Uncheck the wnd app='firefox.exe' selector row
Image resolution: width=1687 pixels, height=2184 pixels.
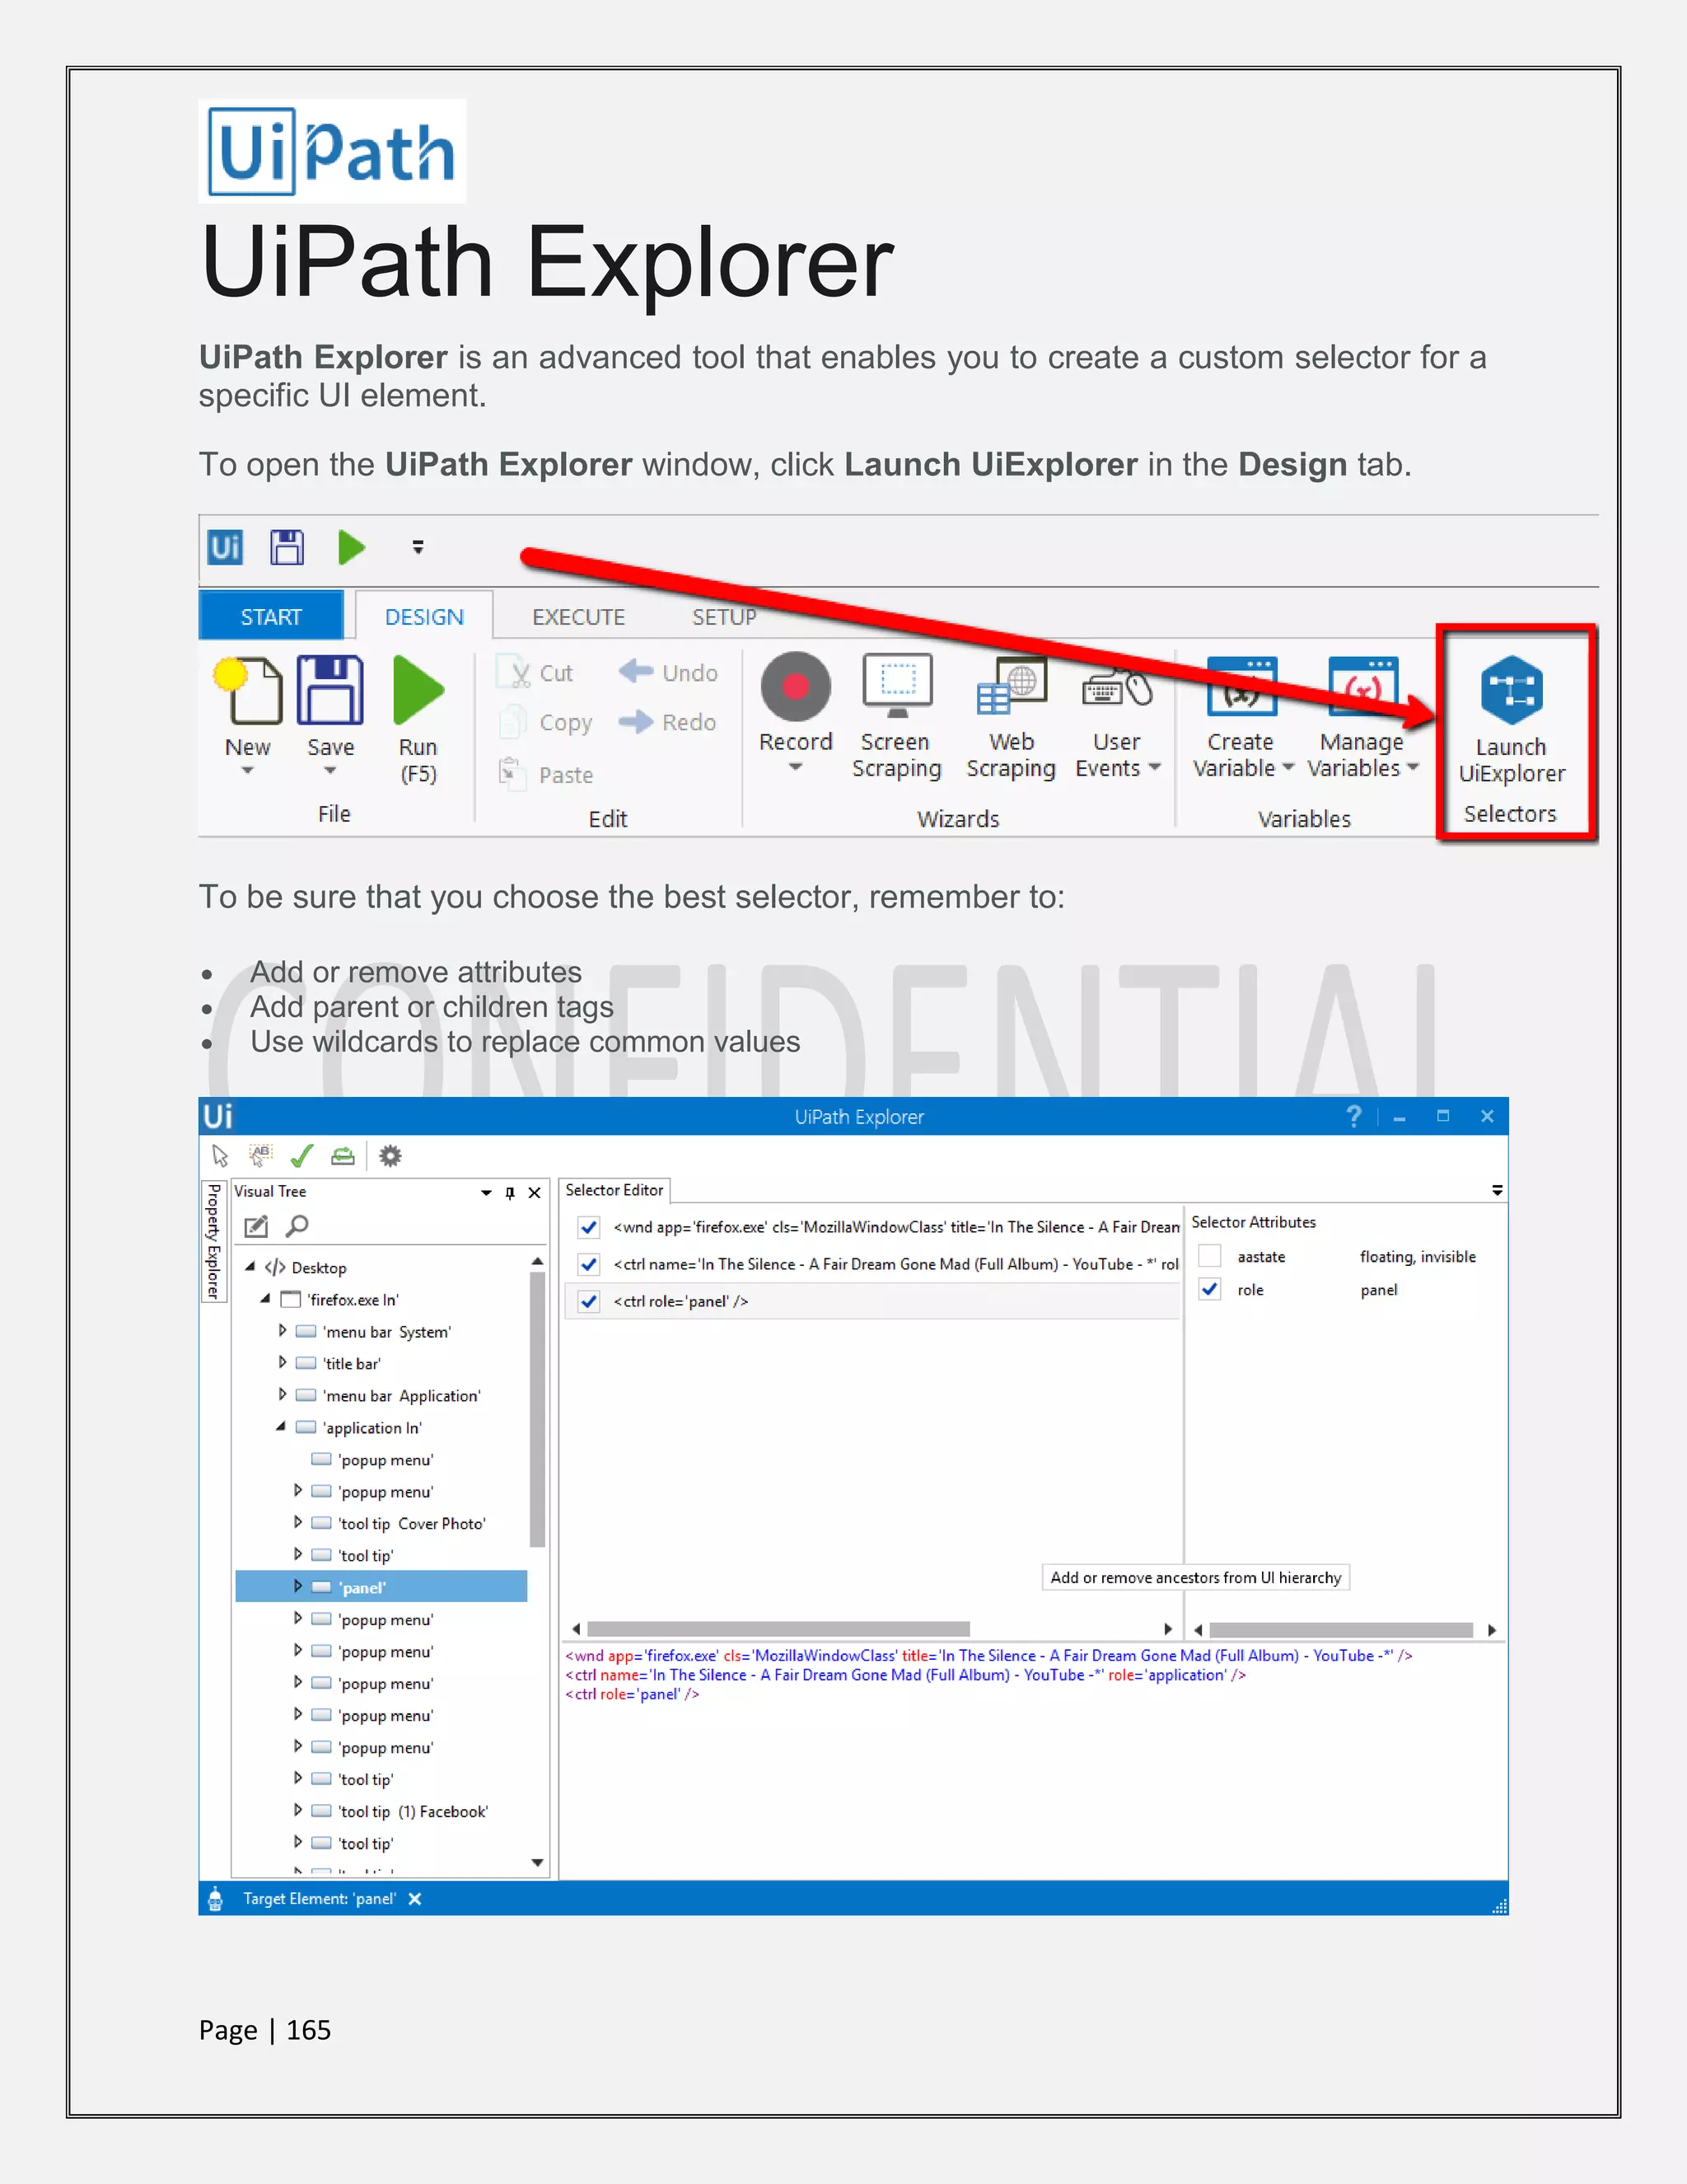(589, 1227)
